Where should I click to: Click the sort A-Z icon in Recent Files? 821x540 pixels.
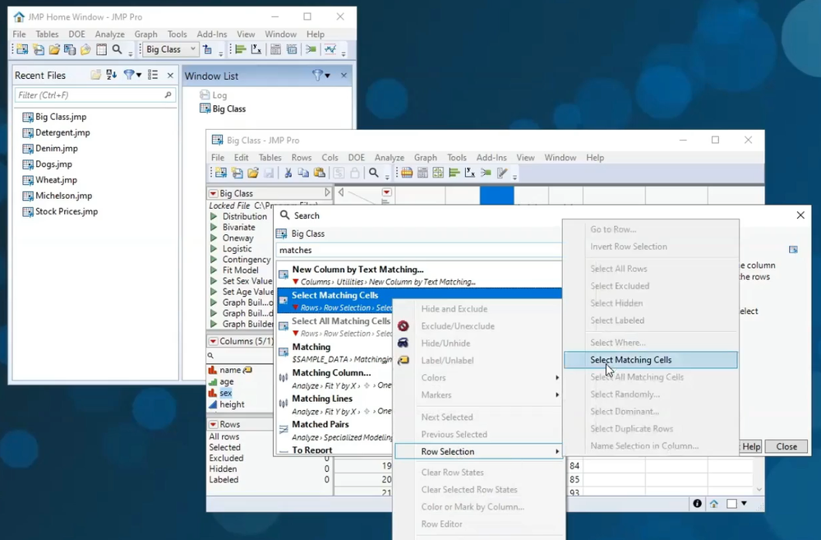112,75
